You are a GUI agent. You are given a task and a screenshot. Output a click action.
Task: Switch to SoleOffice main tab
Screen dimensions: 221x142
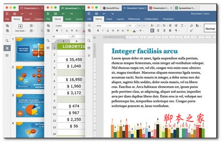[x=111, y=8]
